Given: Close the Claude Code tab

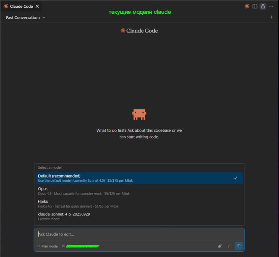Looking at the screenshot, I should click(x=37, y=6).
